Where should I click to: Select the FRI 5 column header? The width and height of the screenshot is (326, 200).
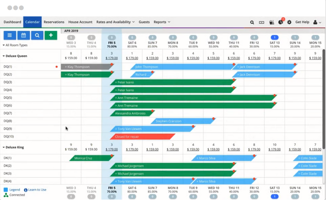(112, 44)
